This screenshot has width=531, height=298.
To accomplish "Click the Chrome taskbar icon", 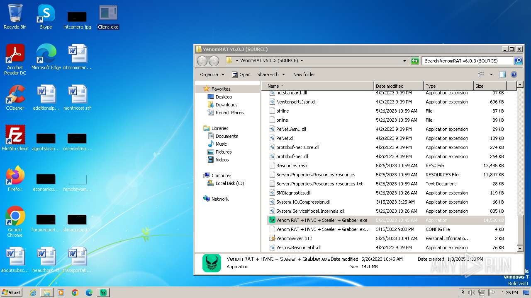I will [75, 293].
